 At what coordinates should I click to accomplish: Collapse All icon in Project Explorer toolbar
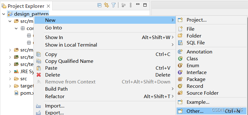[x=99, y=5]
